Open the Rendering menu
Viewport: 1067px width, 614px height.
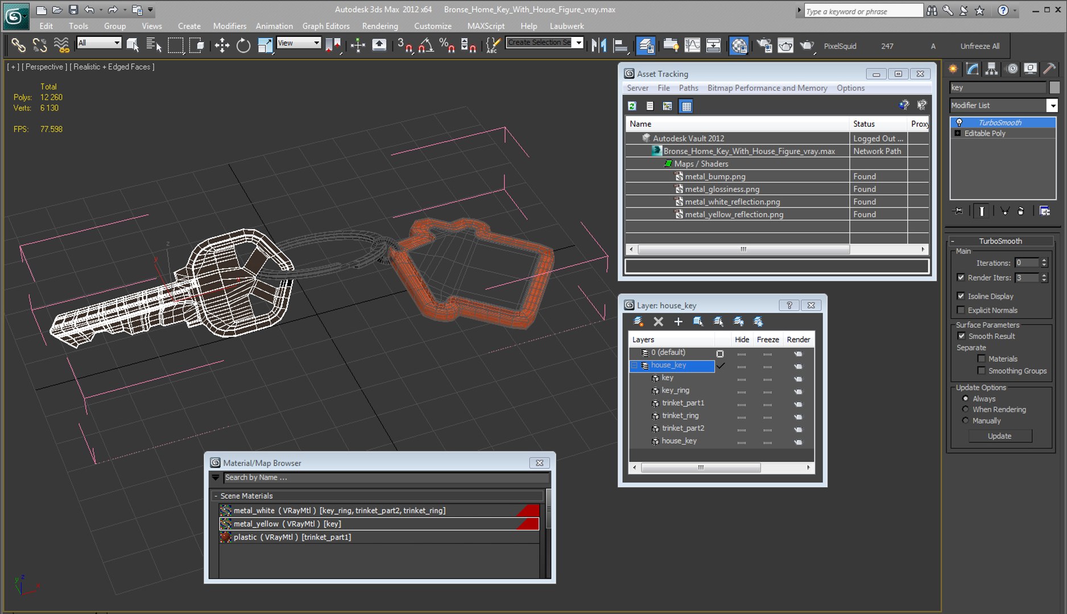tap(380, 26)
